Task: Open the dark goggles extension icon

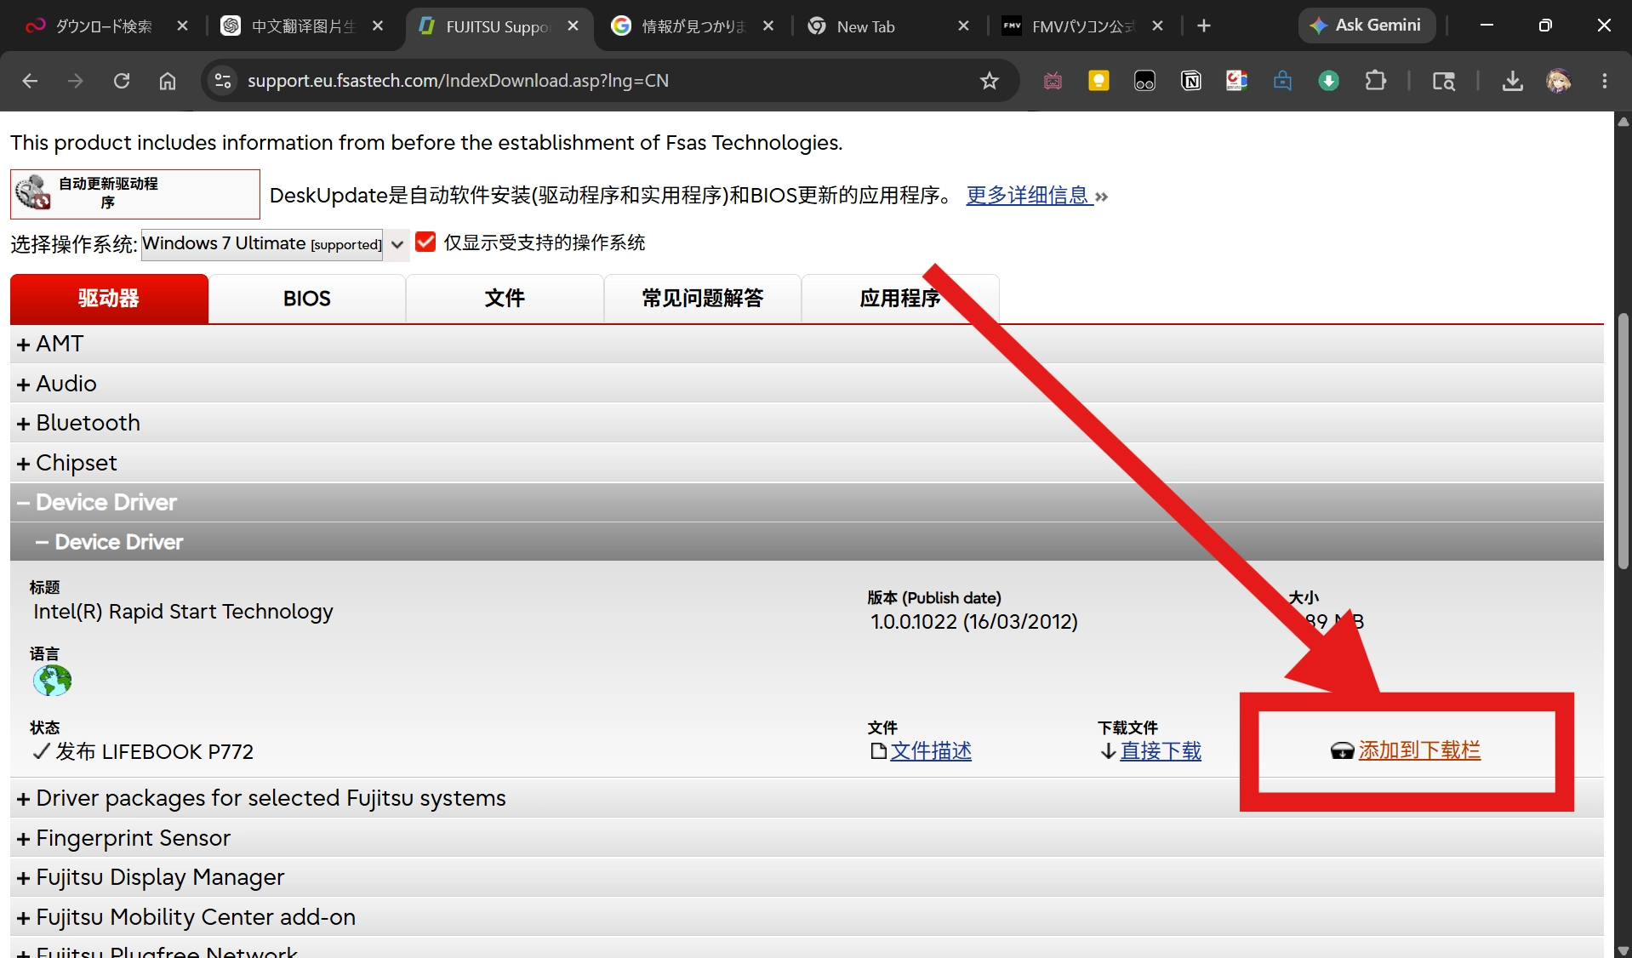Action: [x=1144, y=81]
